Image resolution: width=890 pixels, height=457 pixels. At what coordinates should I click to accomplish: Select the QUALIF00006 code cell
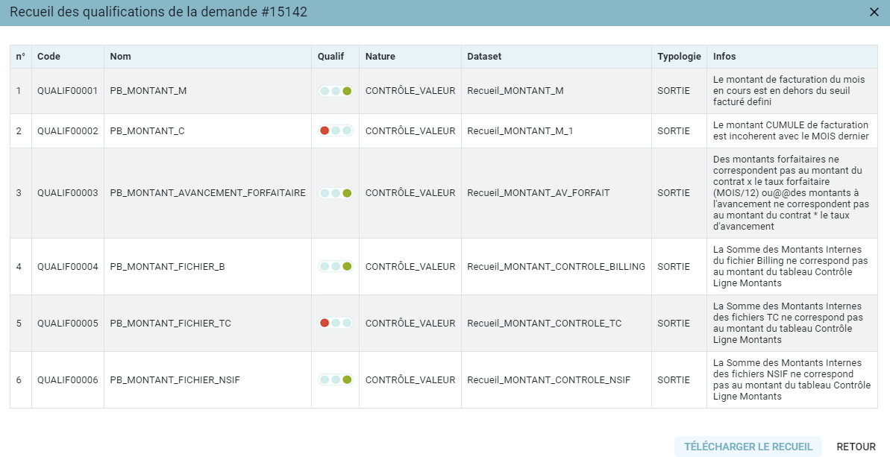pos(68,380)
